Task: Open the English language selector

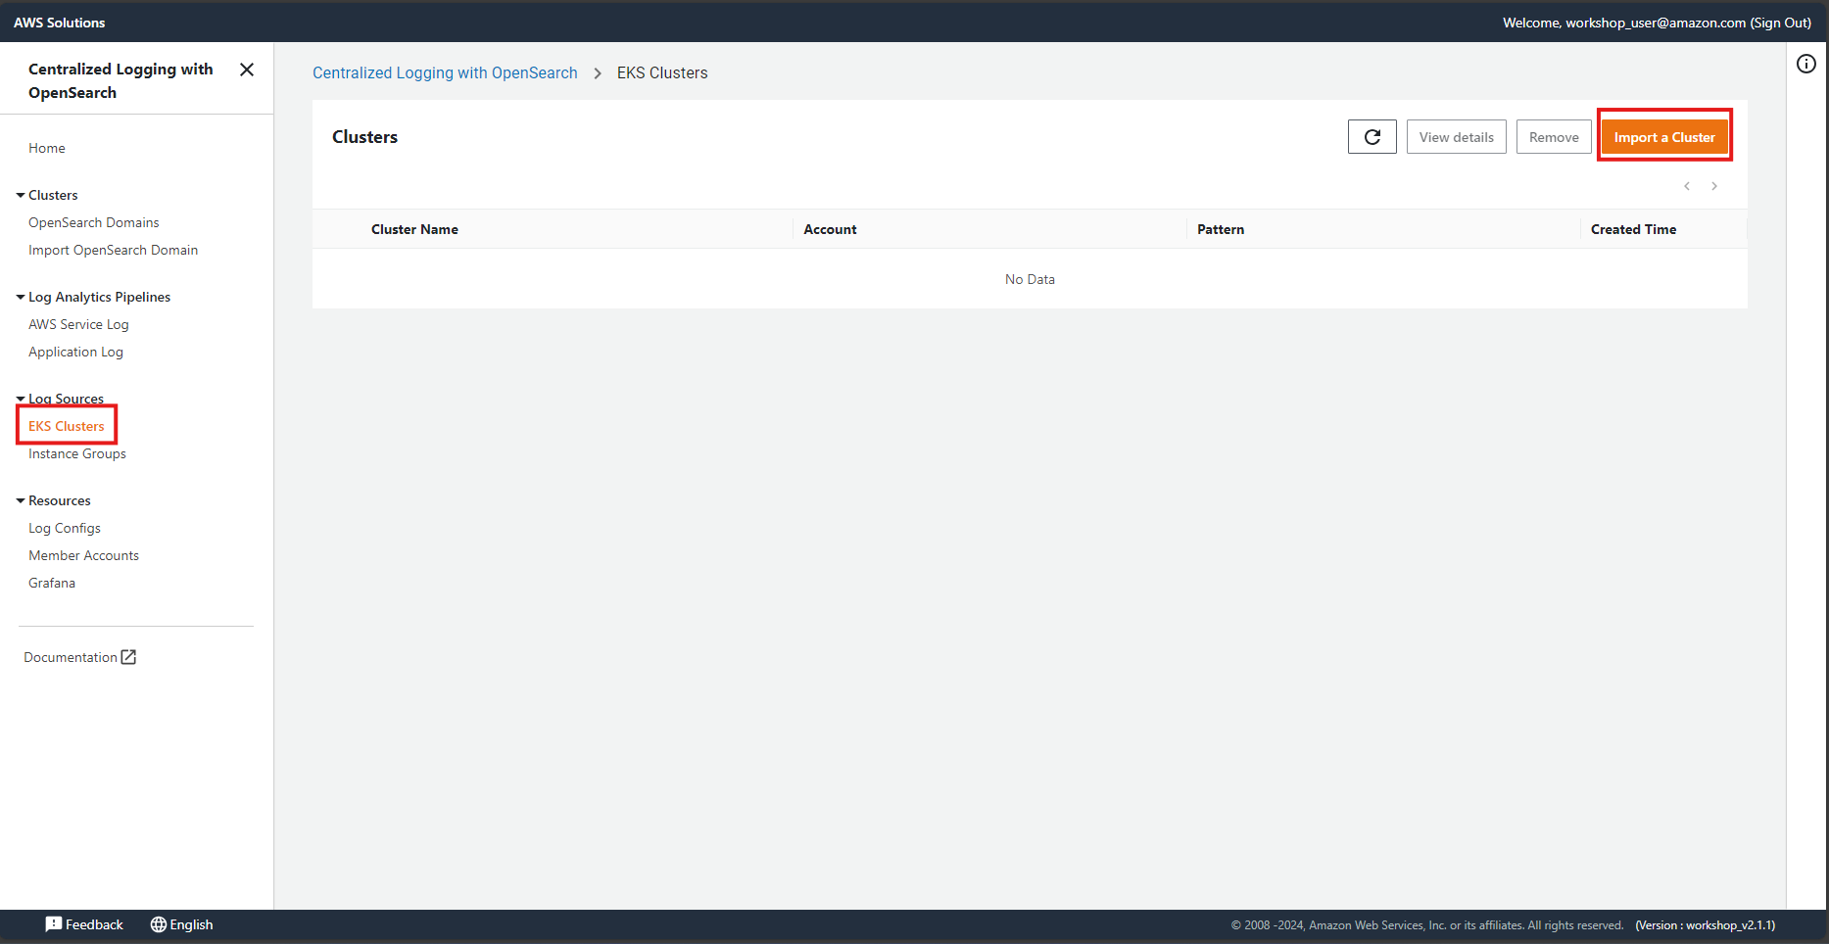Action: (x=181, y=924)
